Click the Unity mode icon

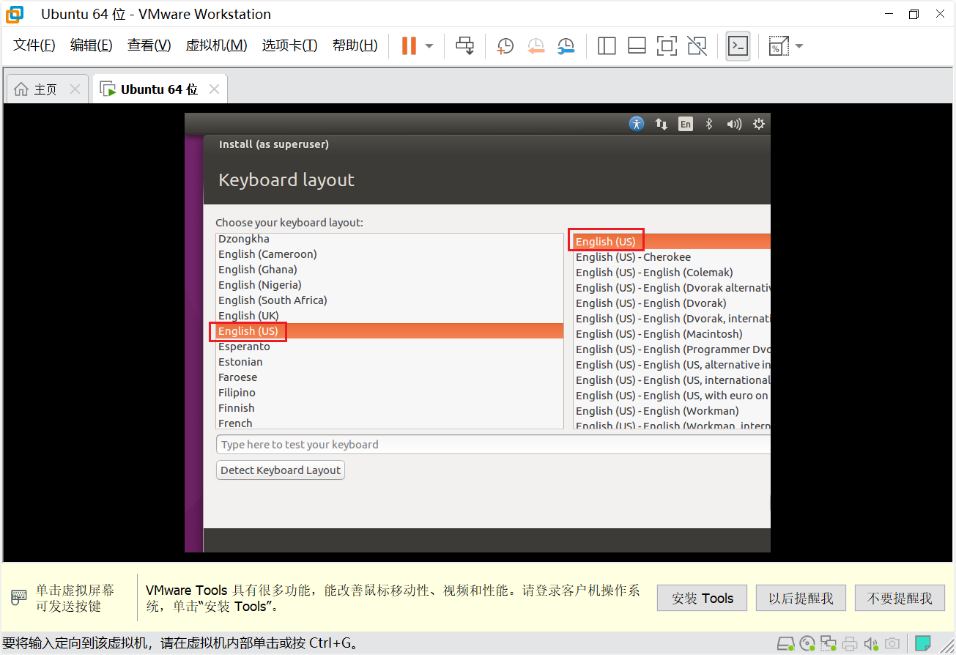(697, 46)
